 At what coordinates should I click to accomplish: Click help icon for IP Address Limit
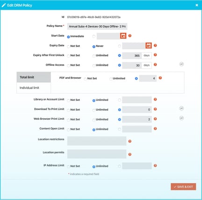coord(155,165)
